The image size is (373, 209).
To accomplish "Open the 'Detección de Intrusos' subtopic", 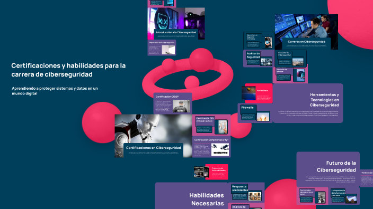I will pos(290,74).
